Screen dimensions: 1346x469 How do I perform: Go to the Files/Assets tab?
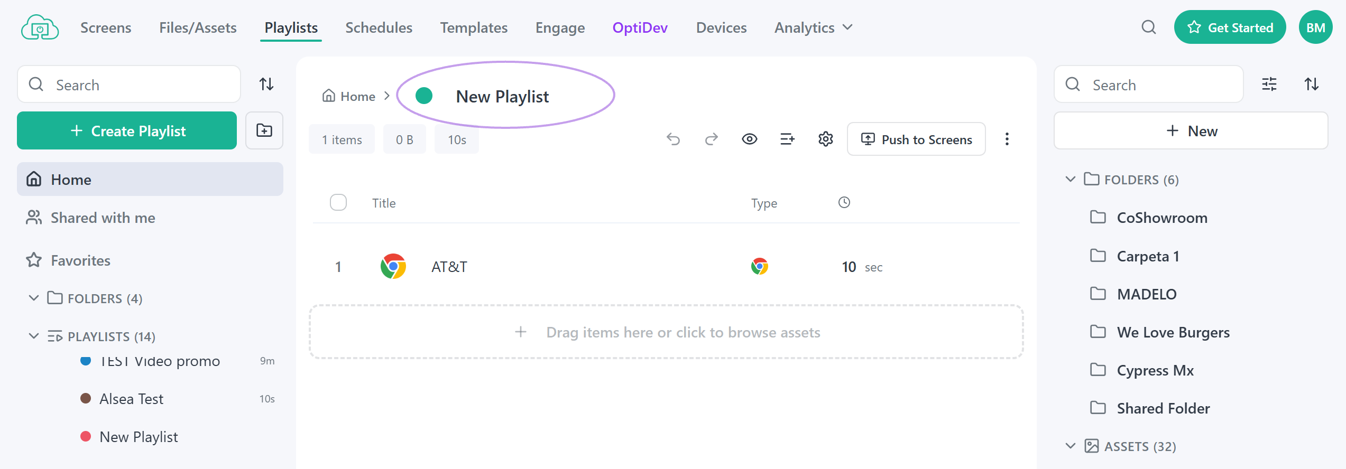[x=198, y=27]
